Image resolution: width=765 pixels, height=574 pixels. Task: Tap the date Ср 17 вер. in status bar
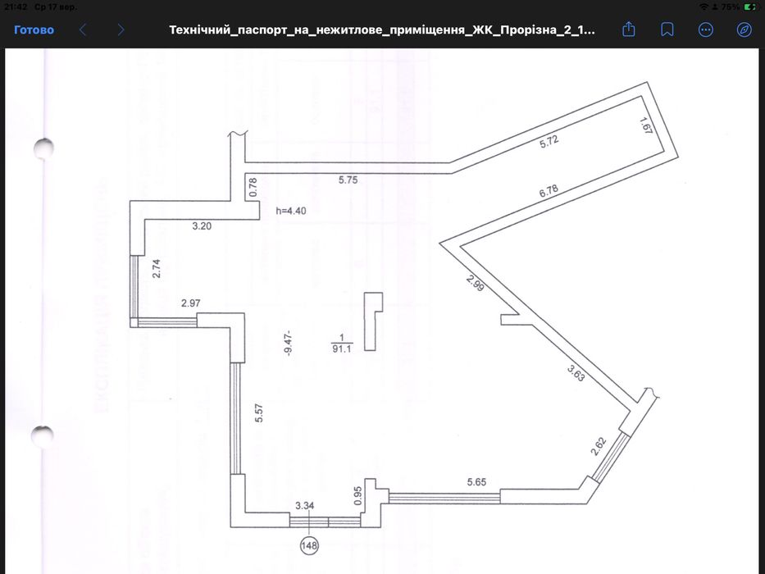[x=56, y=7]
